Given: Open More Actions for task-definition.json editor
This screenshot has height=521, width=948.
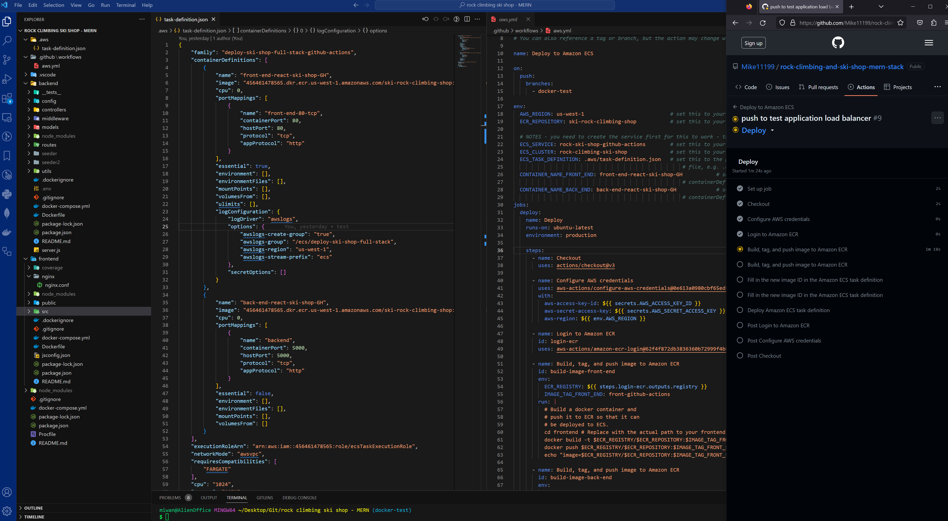Looking at the screenshot, I should (x=477, y=19).
